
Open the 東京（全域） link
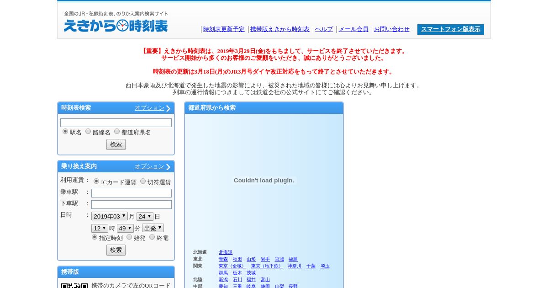coord(232,266)
